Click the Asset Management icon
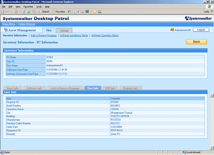 (6, 30)
